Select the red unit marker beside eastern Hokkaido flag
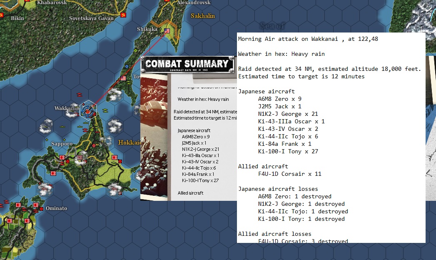The width and height of the screenshot is (436, 260). click(x=120, y=162)
